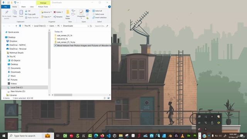Switch to details view icon in the status bar
247x139 pixels.
point(105,98)
